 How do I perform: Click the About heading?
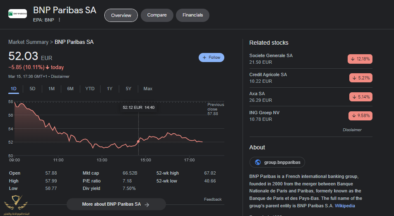pyautogui.click(x=257, y=147)
